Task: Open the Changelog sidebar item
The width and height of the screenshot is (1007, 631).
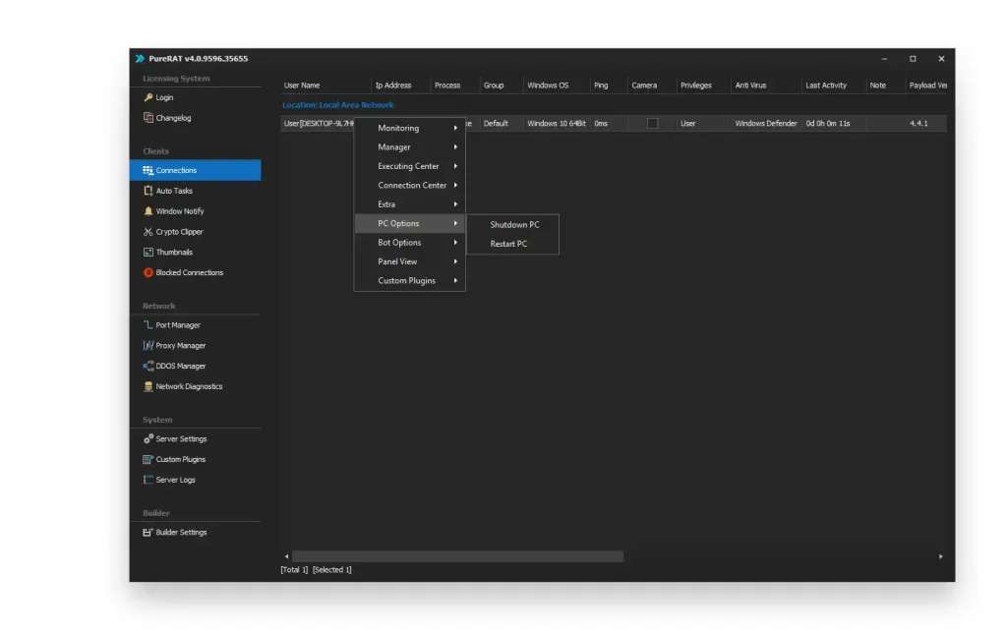Action: (x=173, y=118)
